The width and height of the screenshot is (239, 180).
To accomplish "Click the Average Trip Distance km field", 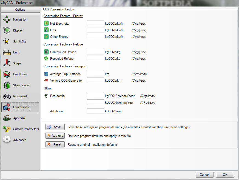I will 96,74.
